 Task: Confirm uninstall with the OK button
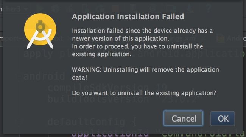(x=223, y=119)
